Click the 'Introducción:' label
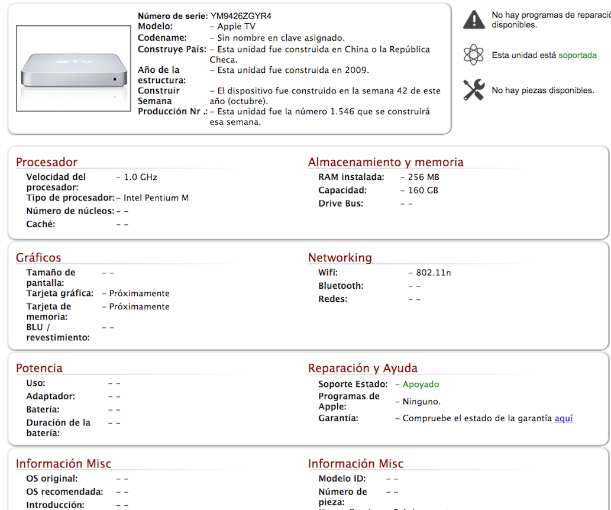The image size is (611, 510). (55, 505)
